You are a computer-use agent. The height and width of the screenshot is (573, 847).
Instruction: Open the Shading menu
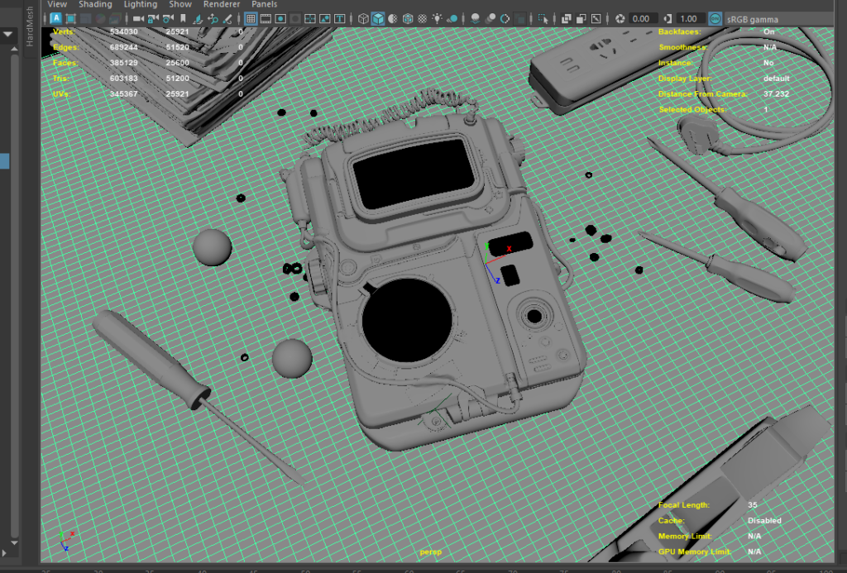(x=95, y=4)
